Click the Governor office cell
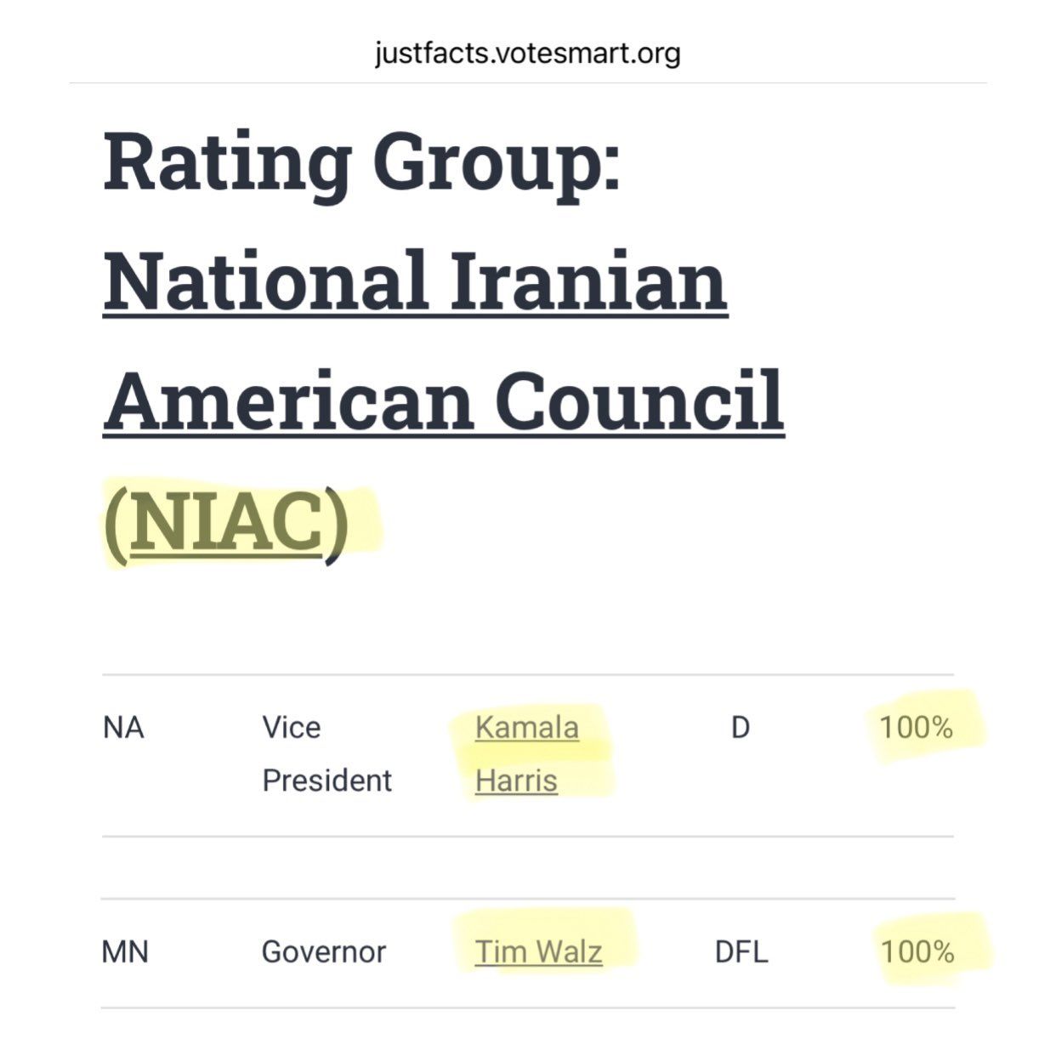Screen dimensions: 1056x1056 pos(323,951)
